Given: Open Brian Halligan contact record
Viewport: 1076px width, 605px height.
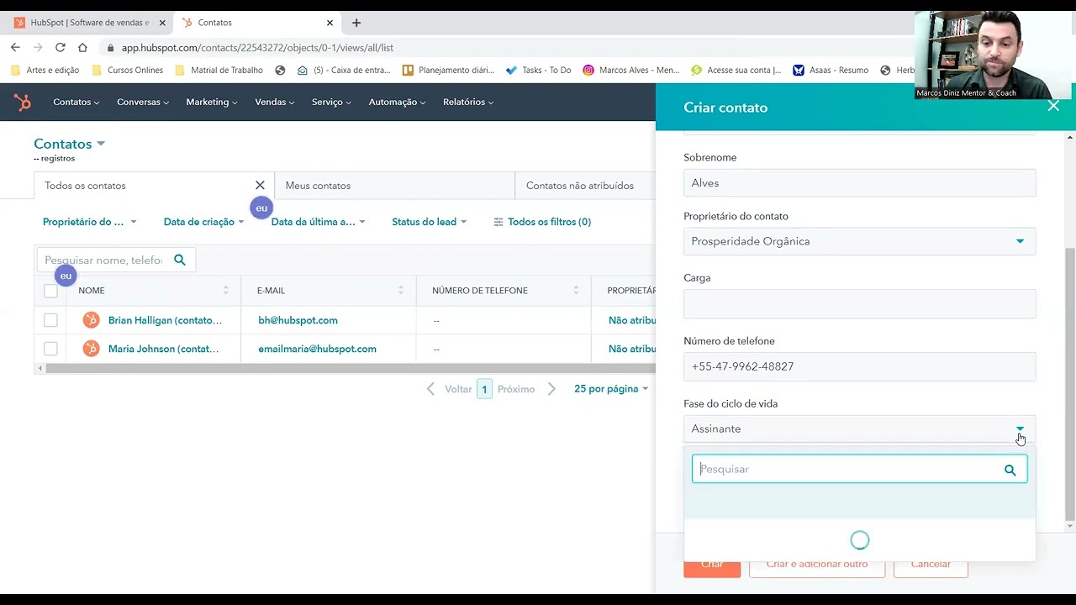Looking at the screenshot, I should pos(165,320).
